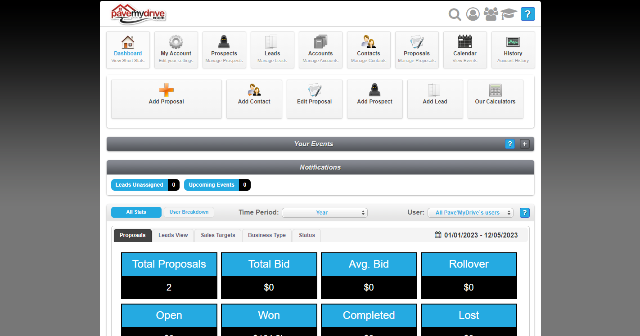Click the users group icon in header

[491, 14]
